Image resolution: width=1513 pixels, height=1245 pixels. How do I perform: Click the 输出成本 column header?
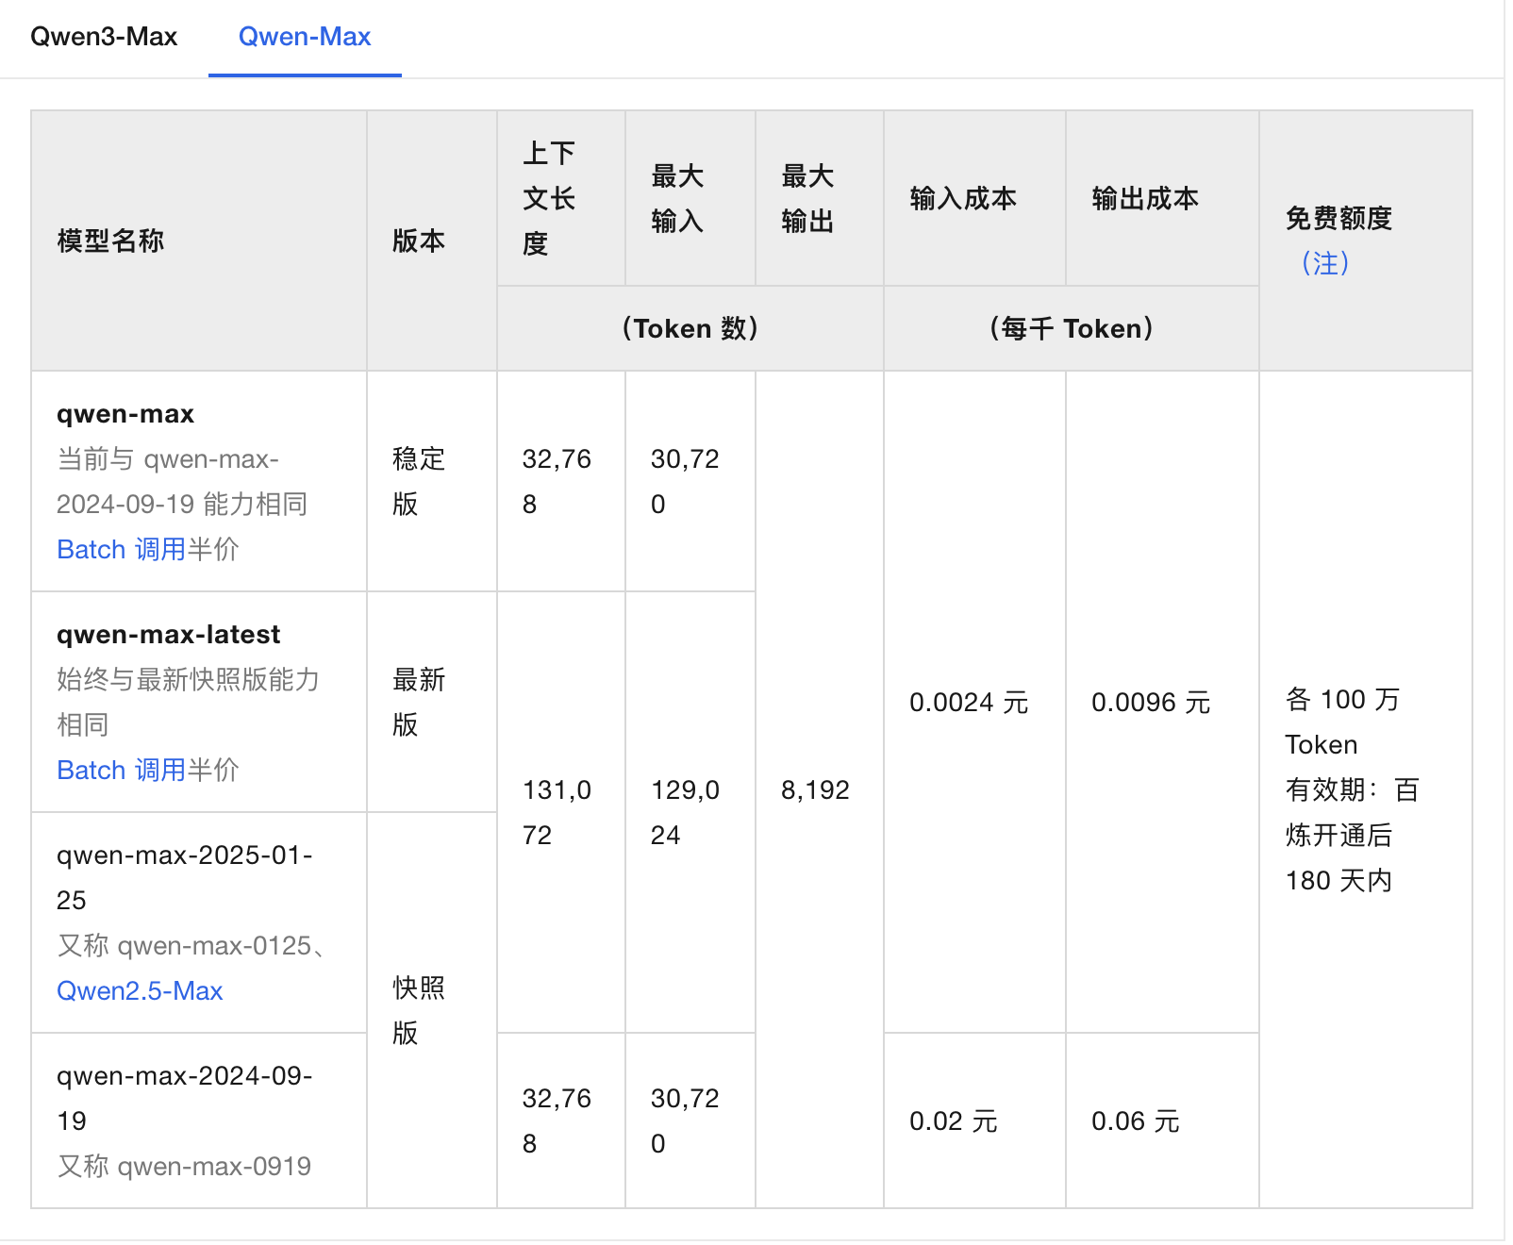tap(1144, 199)
